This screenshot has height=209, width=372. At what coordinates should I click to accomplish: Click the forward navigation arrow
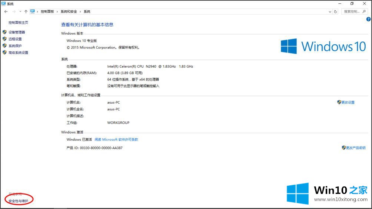(14, 11)
